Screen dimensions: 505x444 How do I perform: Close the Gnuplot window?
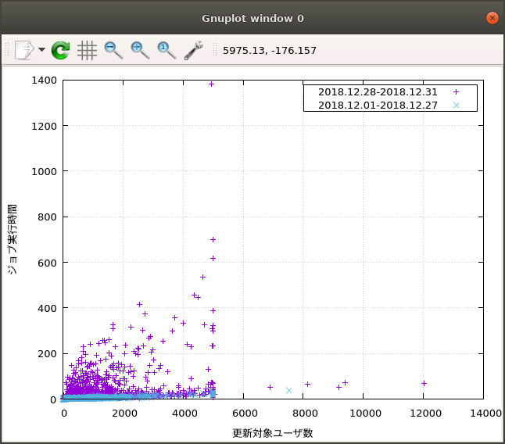[492, 18]
